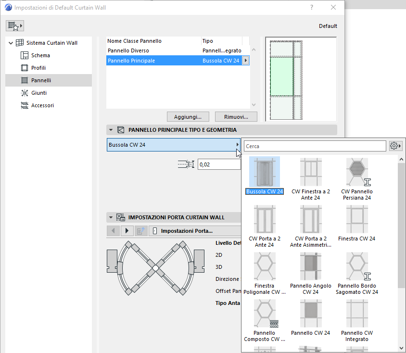
Task: Collapse the Sistema Curtain Wall tree node
Action: [x=11, y=43]
